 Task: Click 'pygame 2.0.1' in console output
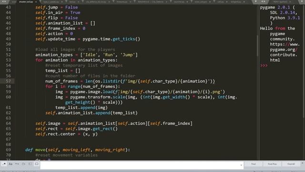click(x=275, y=7)
